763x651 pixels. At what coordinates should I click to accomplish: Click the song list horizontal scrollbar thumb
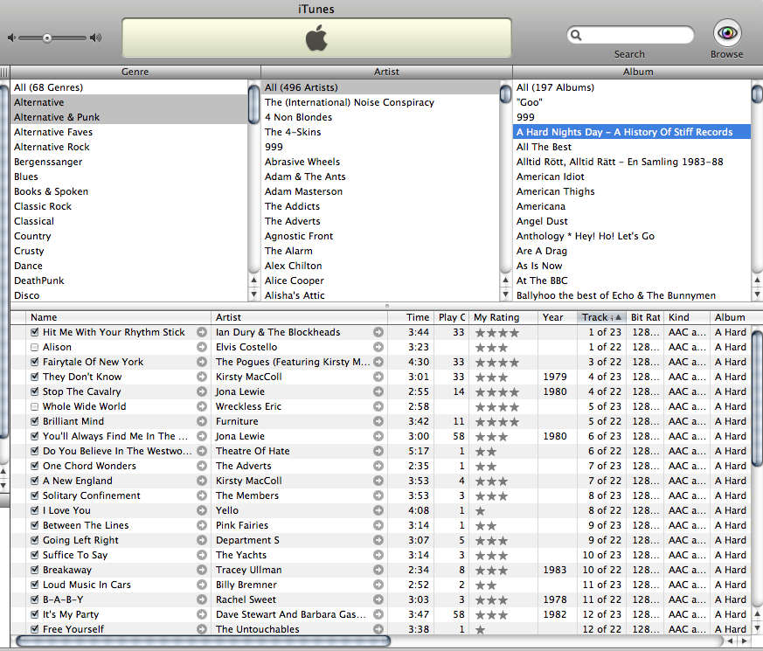[204, 641]
